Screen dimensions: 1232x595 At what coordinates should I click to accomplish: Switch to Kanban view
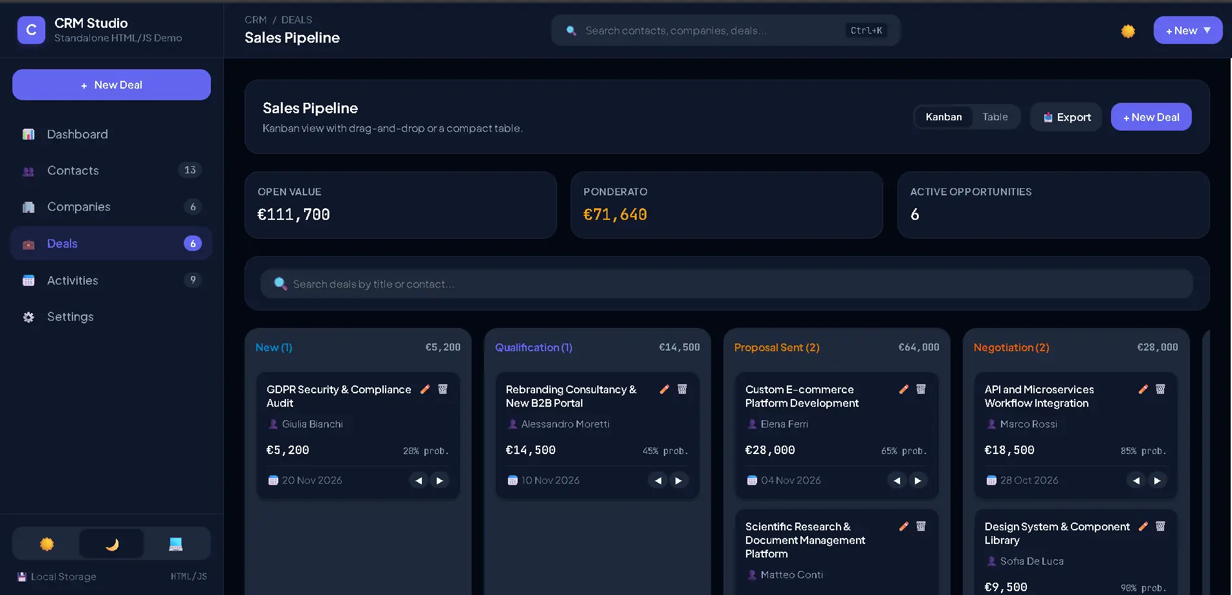(x=943, y=117)
